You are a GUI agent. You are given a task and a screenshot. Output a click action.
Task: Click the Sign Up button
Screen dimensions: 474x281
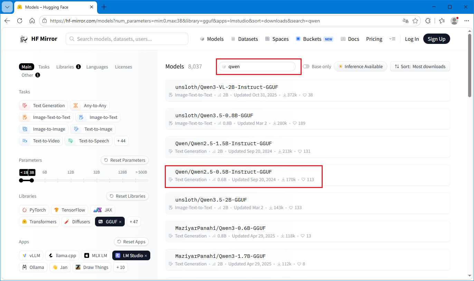437,39
